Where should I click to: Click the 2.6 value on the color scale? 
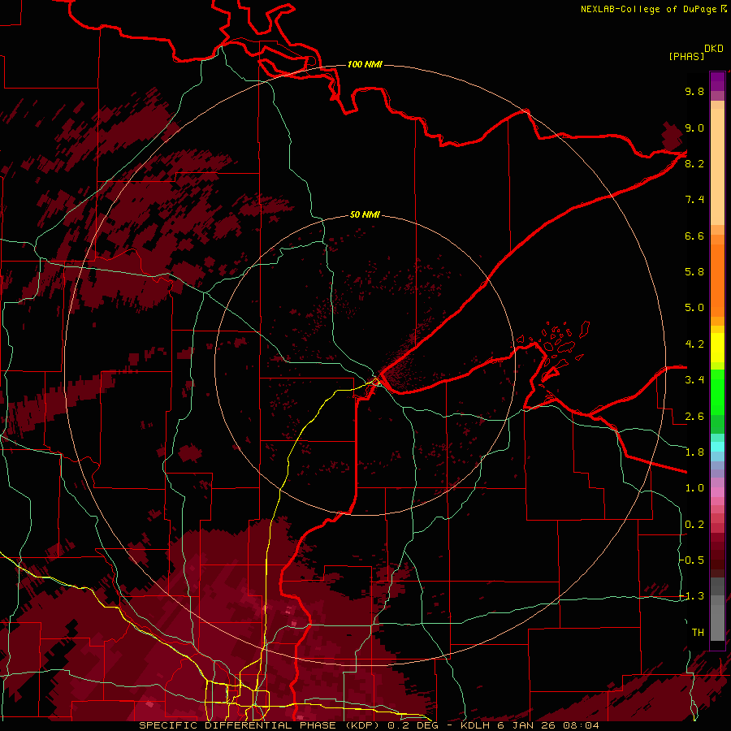(694, 417)
